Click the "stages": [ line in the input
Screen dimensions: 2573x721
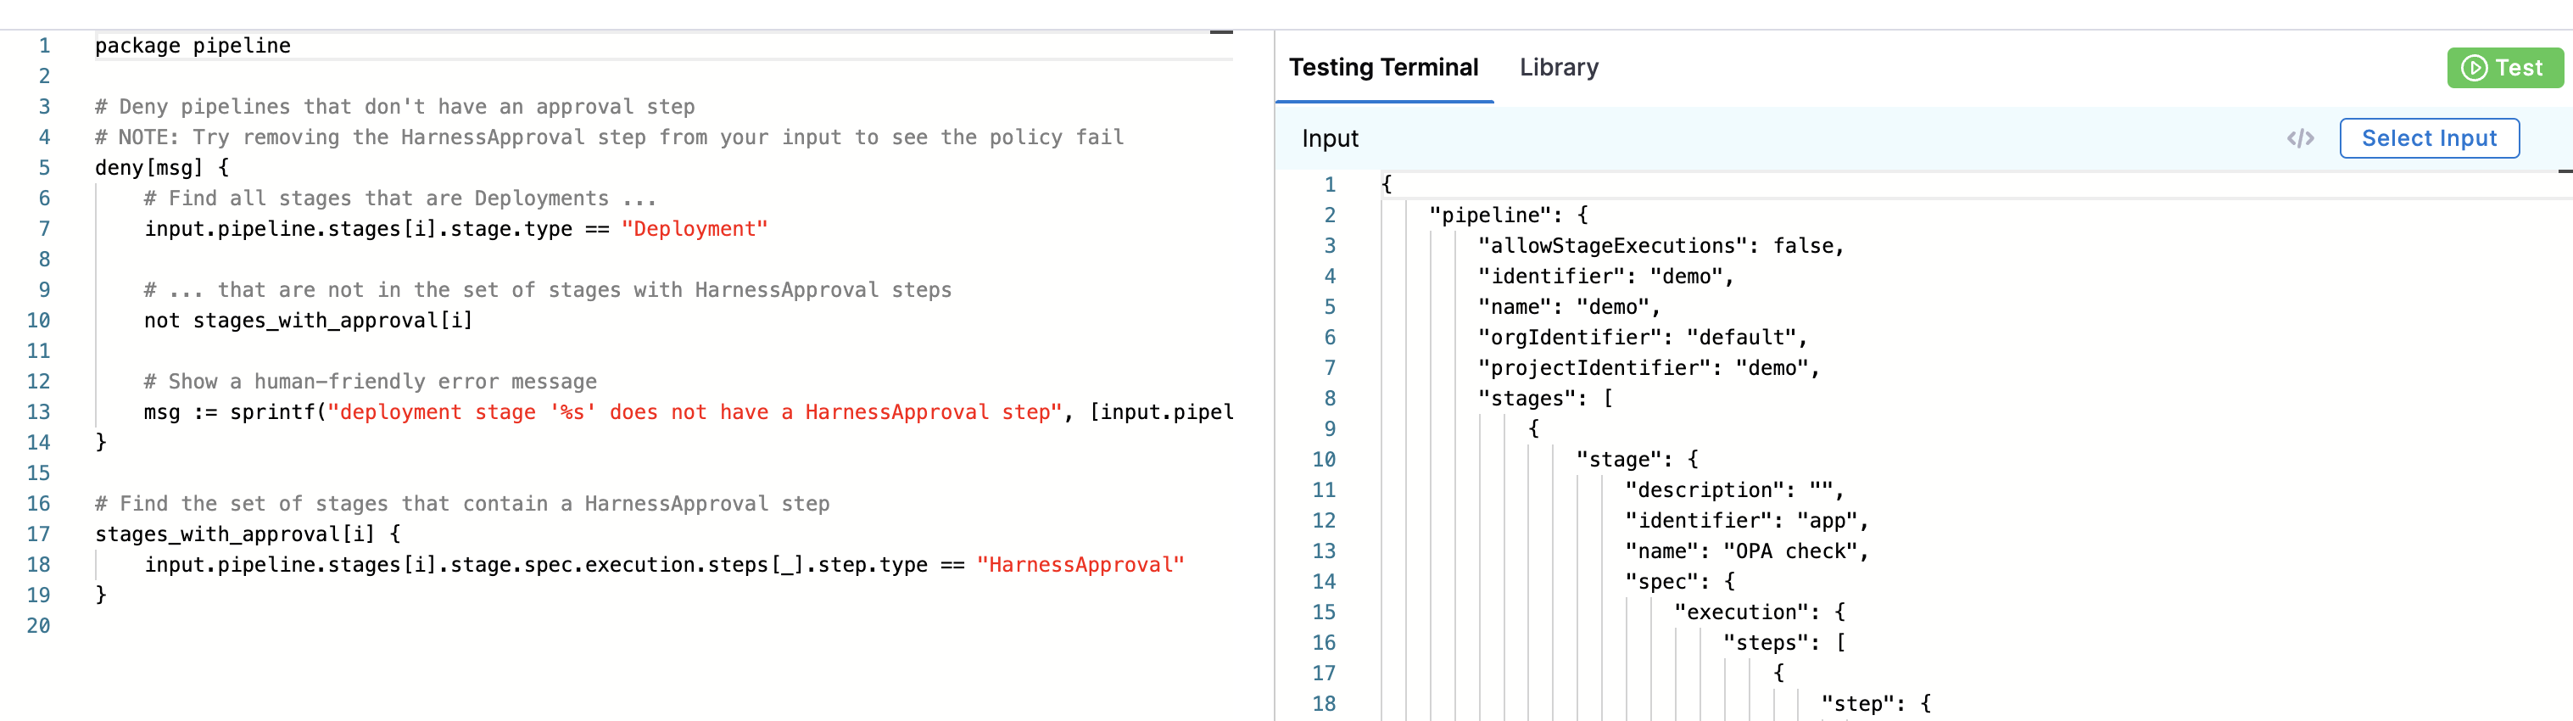(1544, 399)
